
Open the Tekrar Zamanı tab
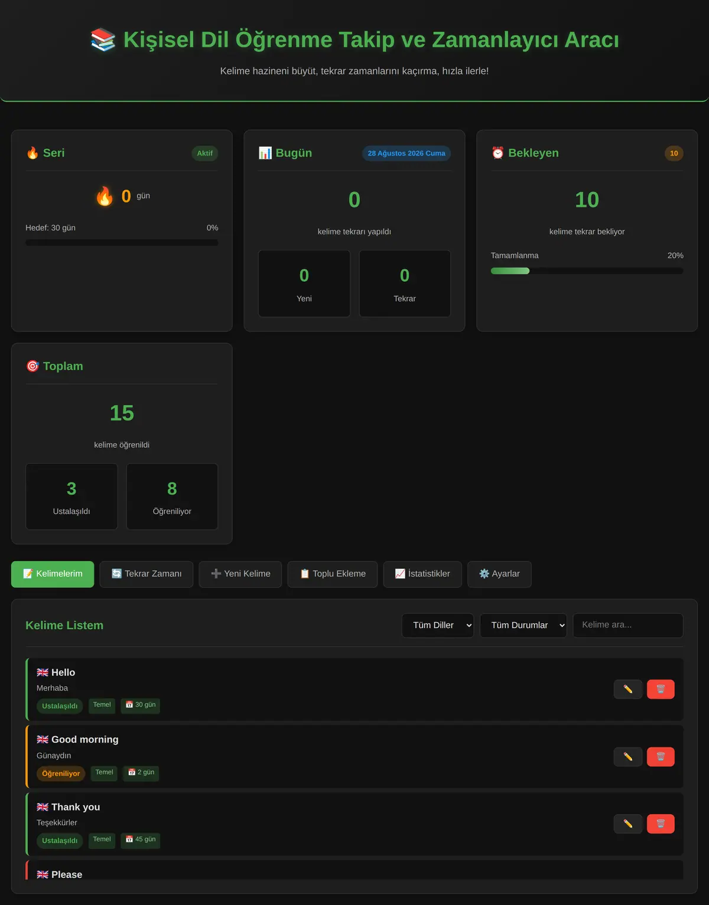click(147, 574)
